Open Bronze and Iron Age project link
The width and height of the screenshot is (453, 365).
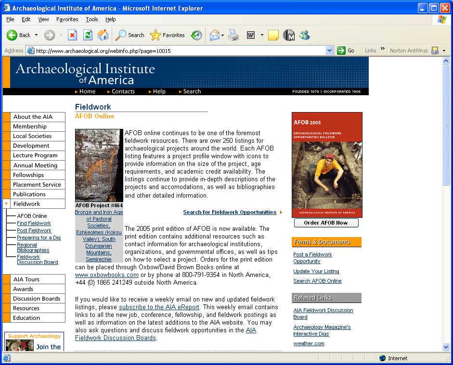[99, 236]
